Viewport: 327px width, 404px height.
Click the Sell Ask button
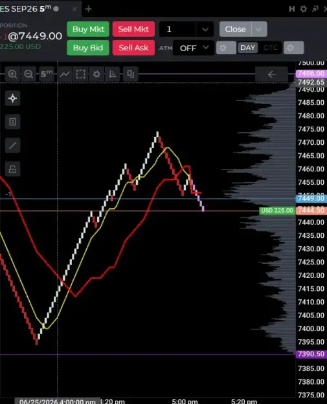[x=133, y=48]
